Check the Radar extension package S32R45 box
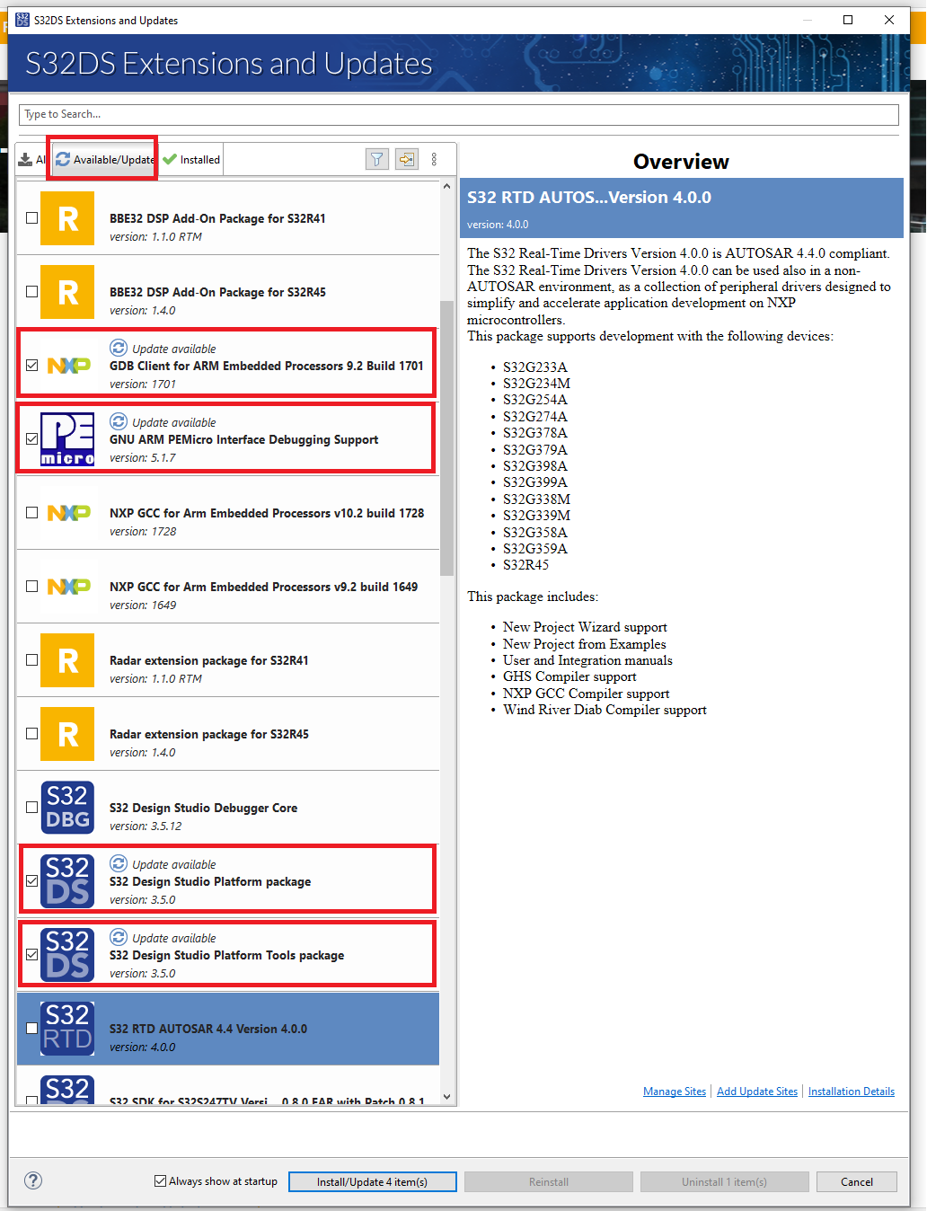This screenshot has width=927, height=1211. (x=32, y=734)
